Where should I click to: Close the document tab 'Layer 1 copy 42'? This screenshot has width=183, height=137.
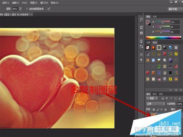[31, 14]
